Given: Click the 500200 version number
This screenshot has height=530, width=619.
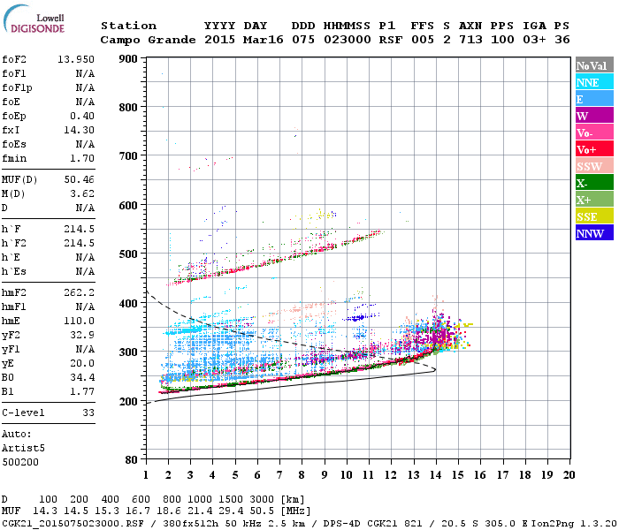Looking at the screenshot, I should [x=20, y=462].
